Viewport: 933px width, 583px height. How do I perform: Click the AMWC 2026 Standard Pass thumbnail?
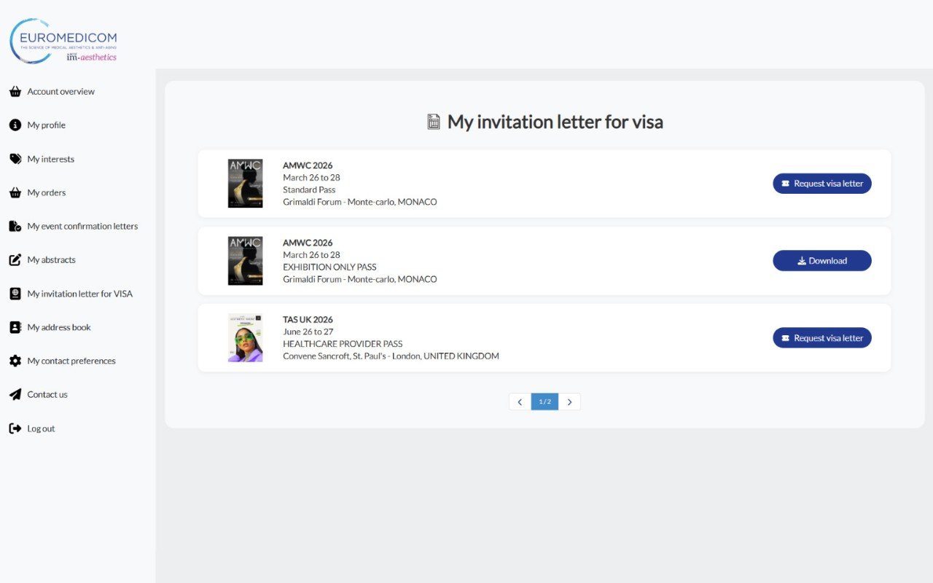point(245,184)
